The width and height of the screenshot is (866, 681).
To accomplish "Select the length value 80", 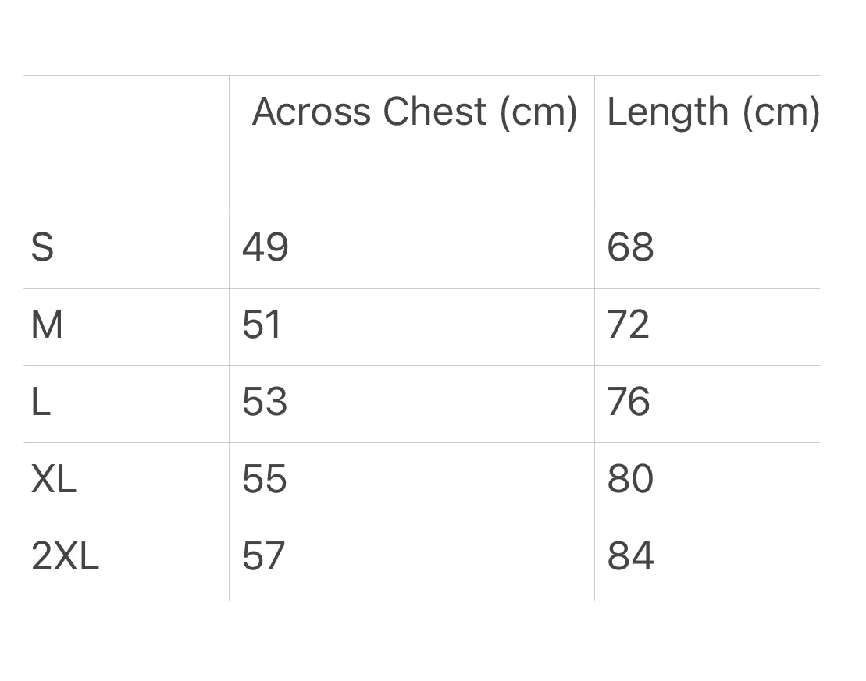I will point(630,480).
